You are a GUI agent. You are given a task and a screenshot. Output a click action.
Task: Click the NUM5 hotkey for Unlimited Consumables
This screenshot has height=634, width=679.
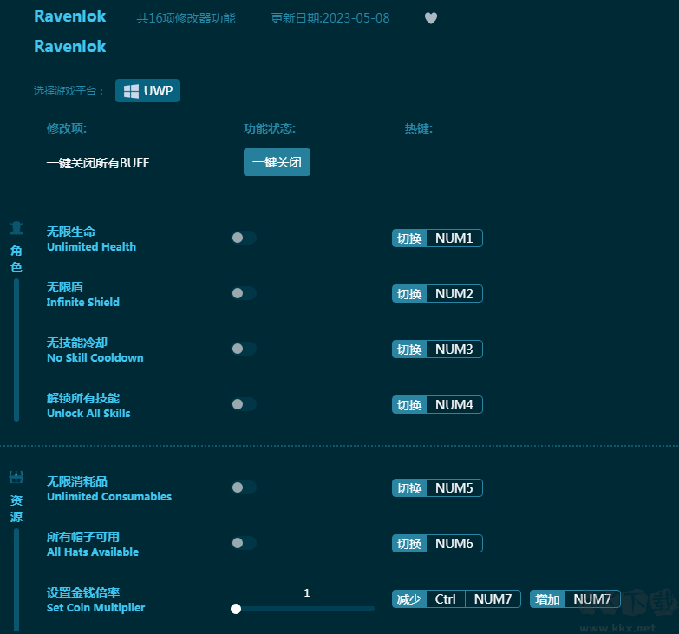click(x=454, y=488)
